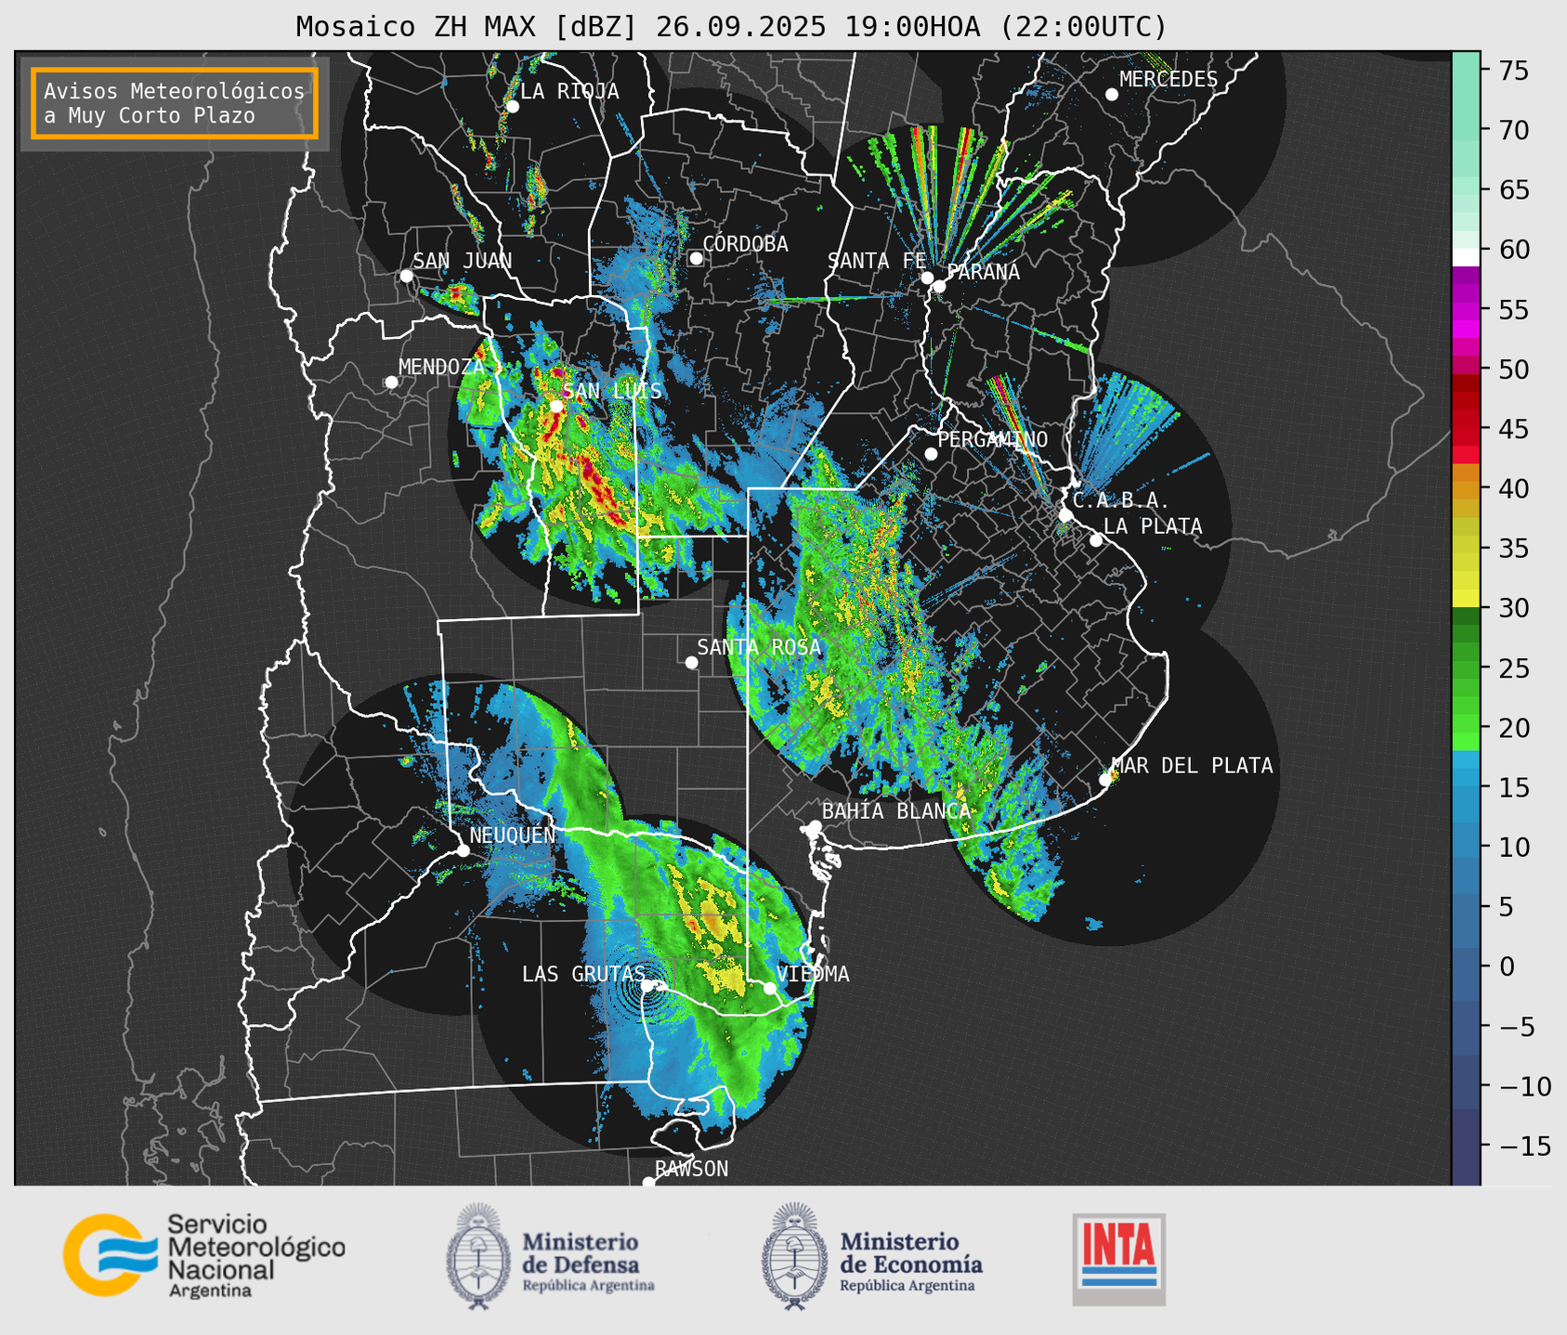Click the INTA logo
This screenshot has width=1567, height=1335.
pyautogui.click(x=1118, y=1259)
